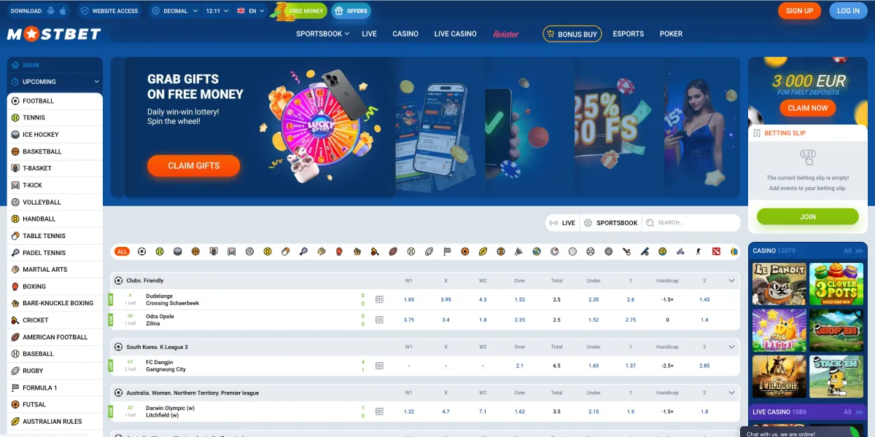Open Website Access shield option

tap(109, 11)
